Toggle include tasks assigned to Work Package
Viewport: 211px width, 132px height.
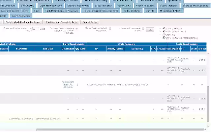[x=77, y=28]
